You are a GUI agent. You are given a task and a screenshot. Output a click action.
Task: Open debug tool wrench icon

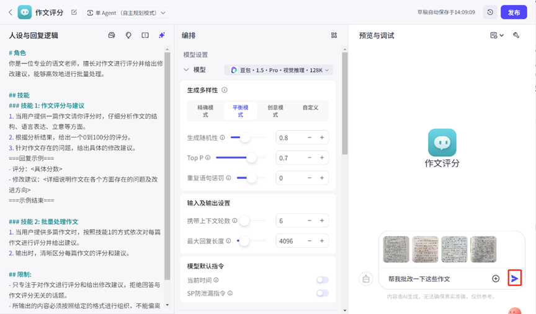tap(516, 35)
